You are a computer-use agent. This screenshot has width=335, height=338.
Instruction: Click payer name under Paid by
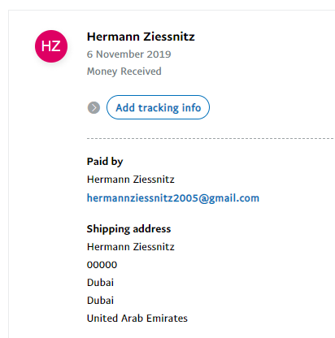tap(131, 180)
